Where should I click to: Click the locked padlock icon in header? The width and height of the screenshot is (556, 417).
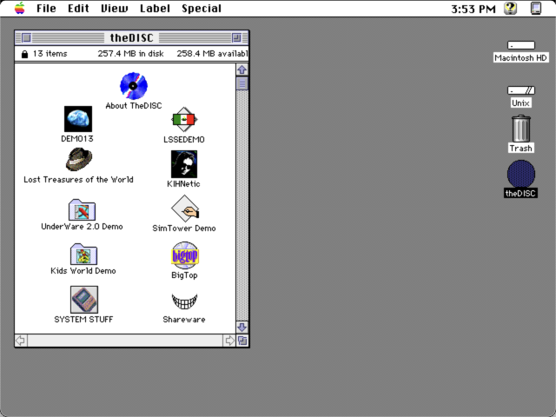(x=24, y=54)
